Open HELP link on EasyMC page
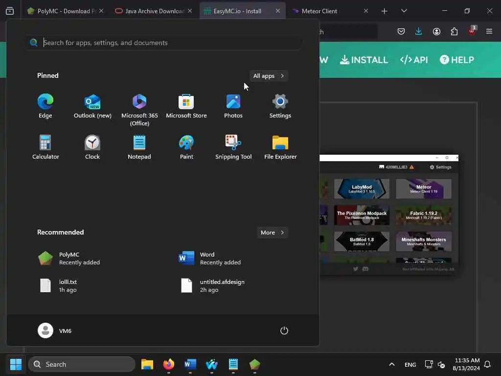 pyautogui.click(x=457, y=60)
